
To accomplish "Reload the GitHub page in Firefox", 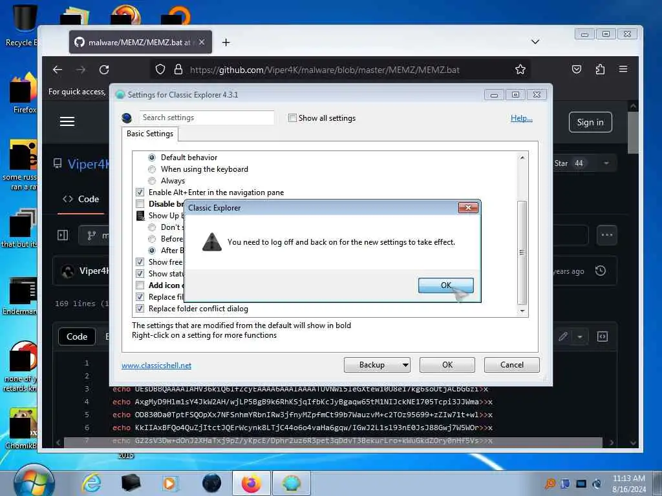I will pos(104,70).
